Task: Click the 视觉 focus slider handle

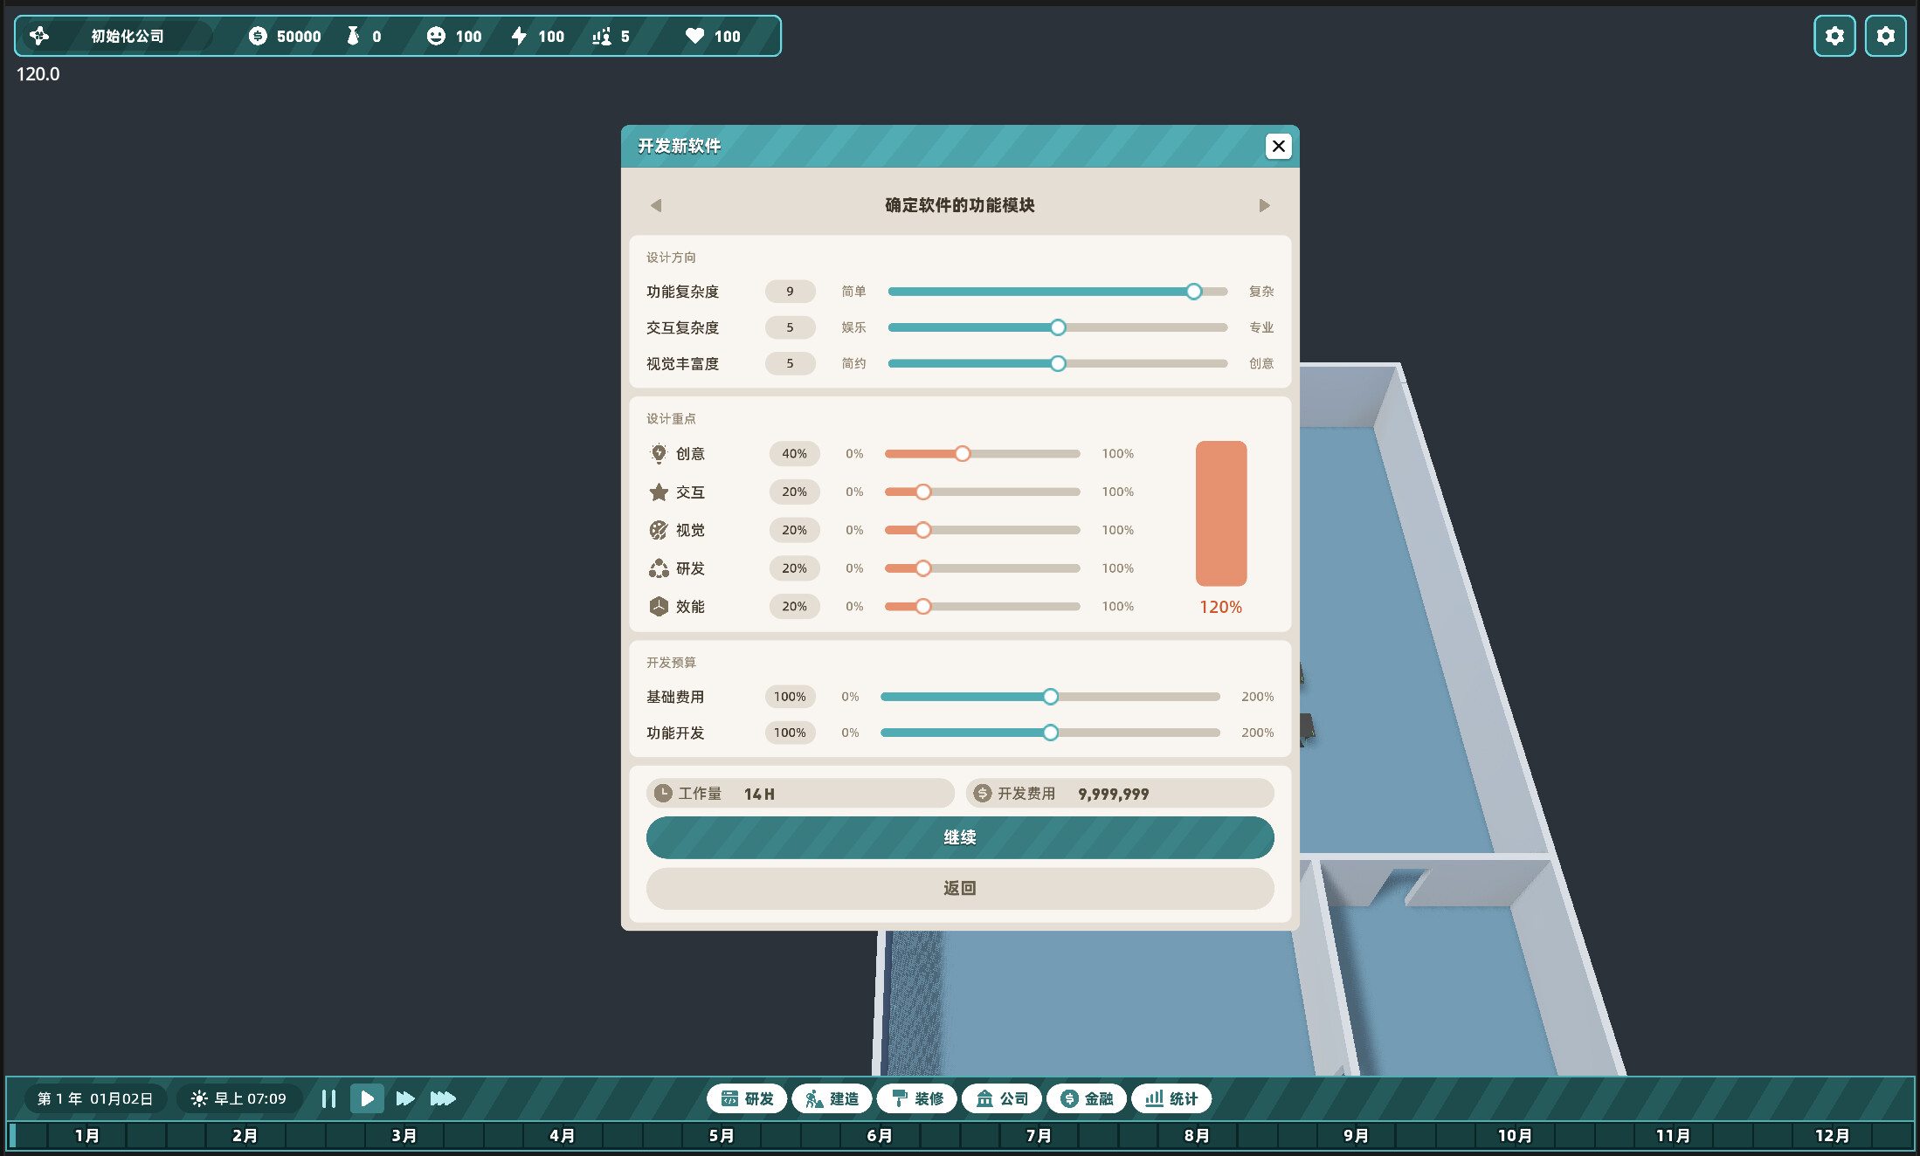Action: (923, 530)
